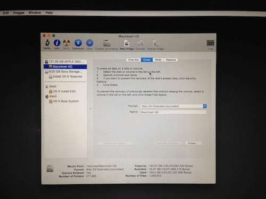Open the Edit menu

[6, 13]
